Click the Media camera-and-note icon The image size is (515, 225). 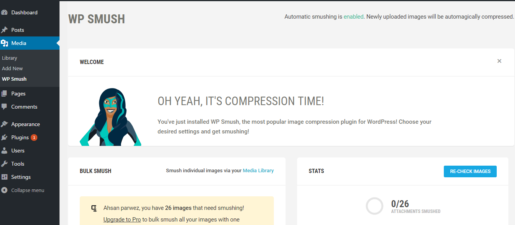coord(4,43)
